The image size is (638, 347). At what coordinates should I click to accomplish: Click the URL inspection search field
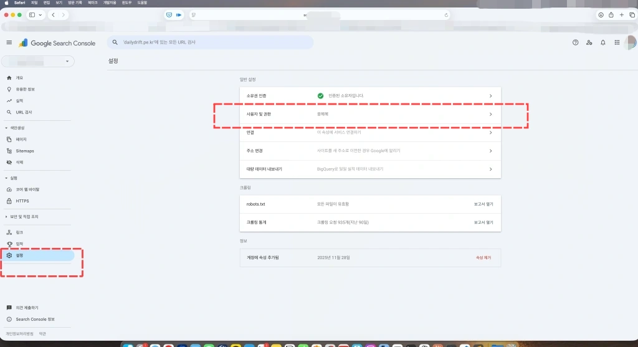point(212,42)
